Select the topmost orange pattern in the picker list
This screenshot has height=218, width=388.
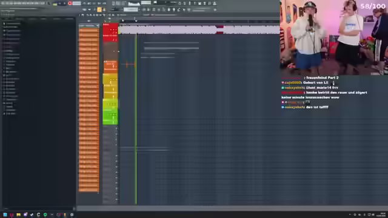click(89, 30)
